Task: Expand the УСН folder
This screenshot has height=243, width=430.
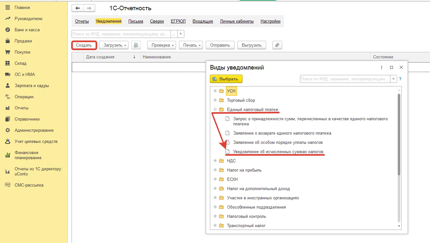Action: pyautogui.click(x=215, y=91)
